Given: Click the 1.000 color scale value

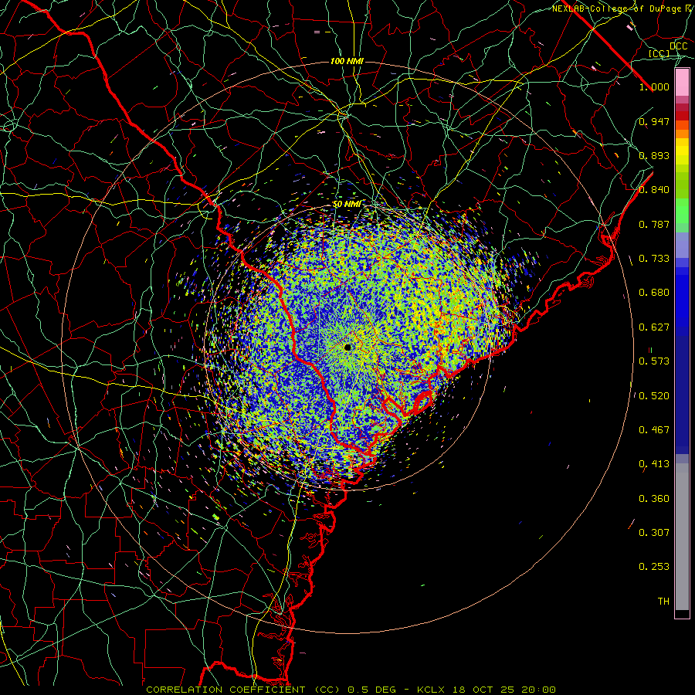Looking at the screenshot, I should pos(654,86).
